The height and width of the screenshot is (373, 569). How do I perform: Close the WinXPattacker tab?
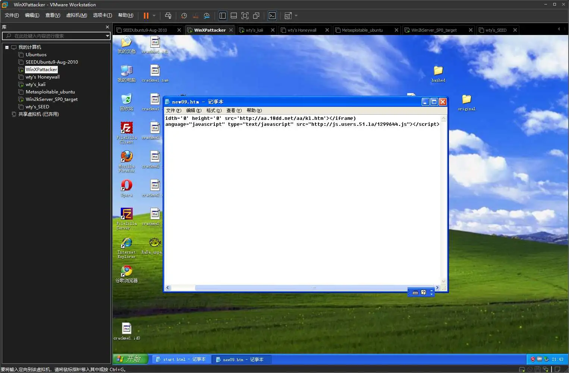coord(231,30)
